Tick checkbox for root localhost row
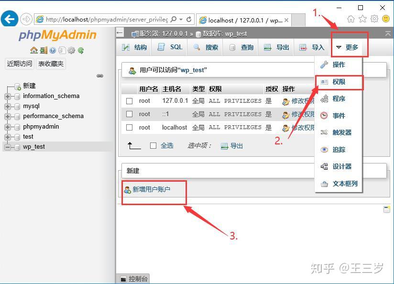Screen dimensions: 394x284 pyautogui.click(x=130, y=128)
